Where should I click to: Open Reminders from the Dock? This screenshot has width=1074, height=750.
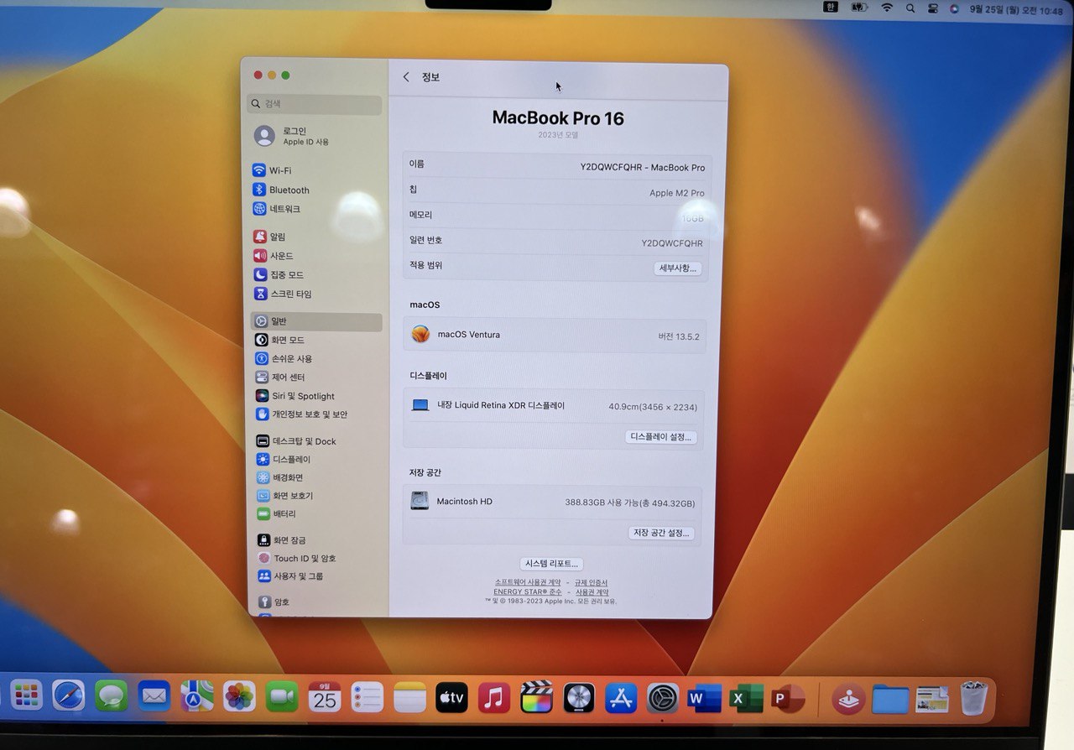tap(367, 696)
